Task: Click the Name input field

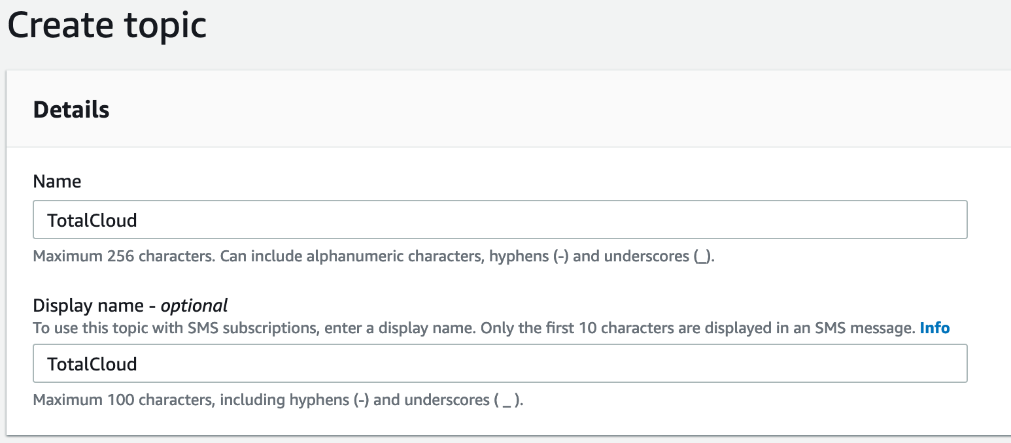Action: (x=500, y=220)
